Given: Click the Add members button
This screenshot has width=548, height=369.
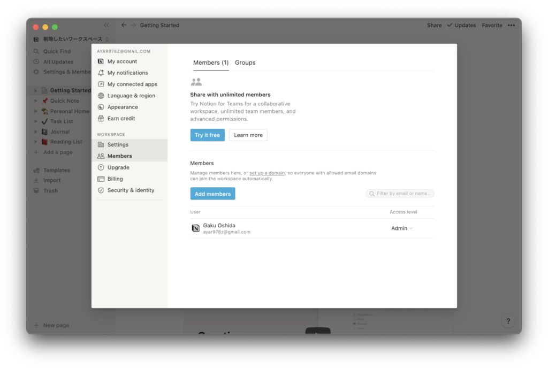Looking at the screenshot, I should [x=212, y=194].
